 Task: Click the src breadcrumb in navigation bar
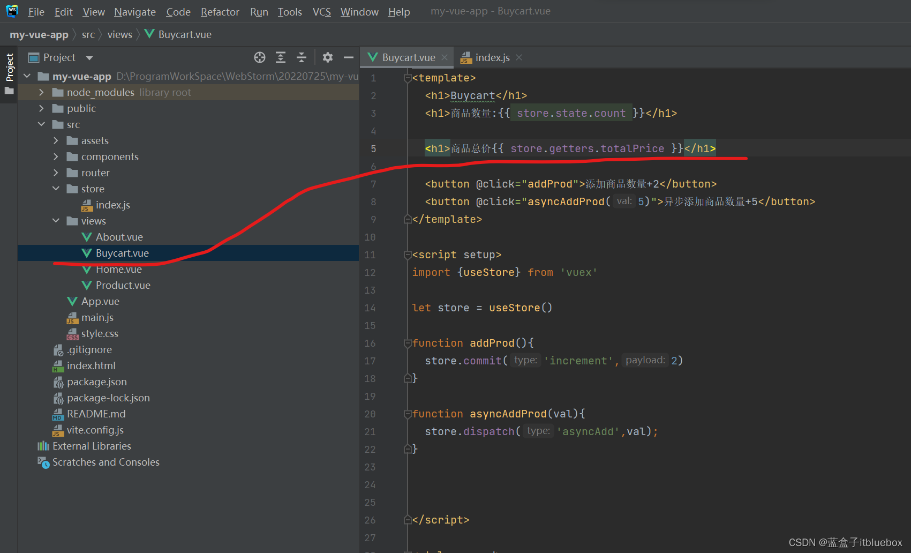[88, 35]
